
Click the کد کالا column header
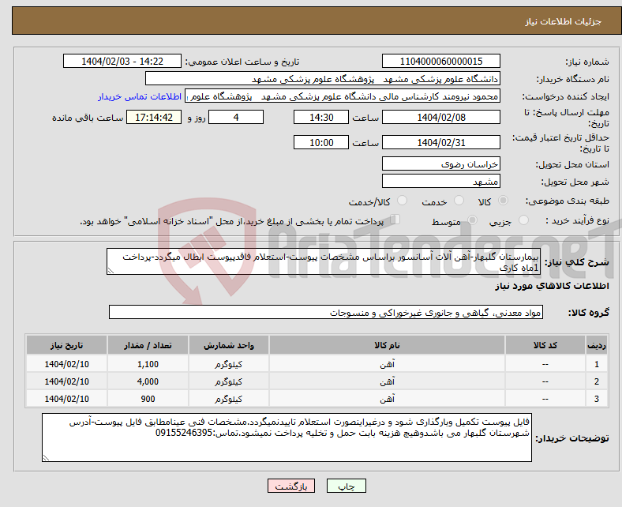point(545,345)
